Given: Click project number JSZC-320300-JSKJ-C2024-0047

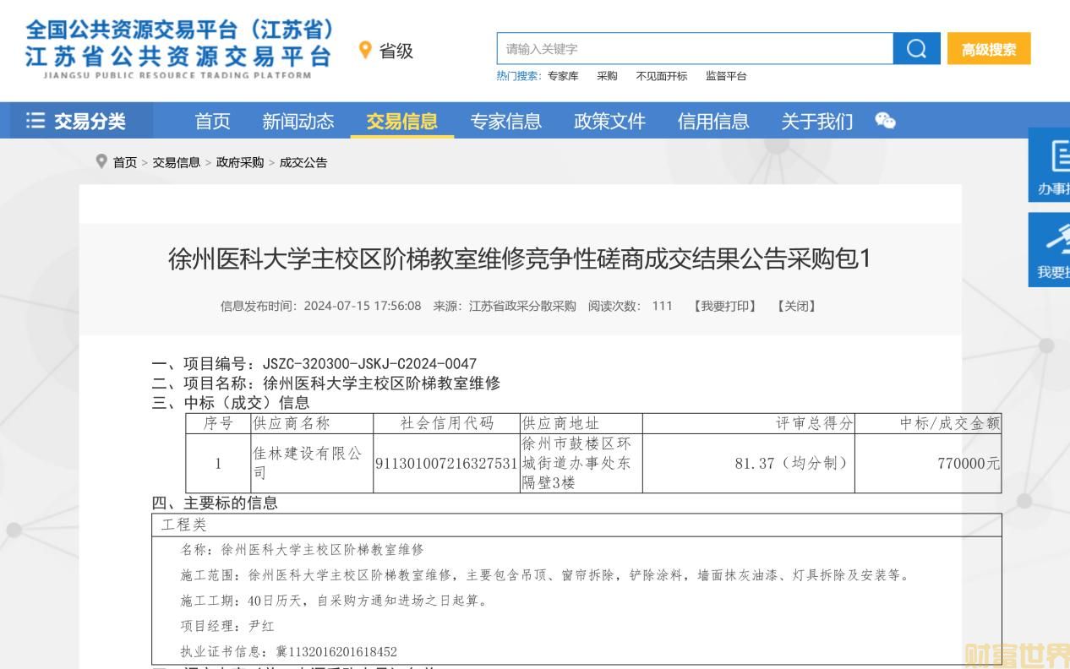Looking at the screenshot, I should (x=369, y=364).
